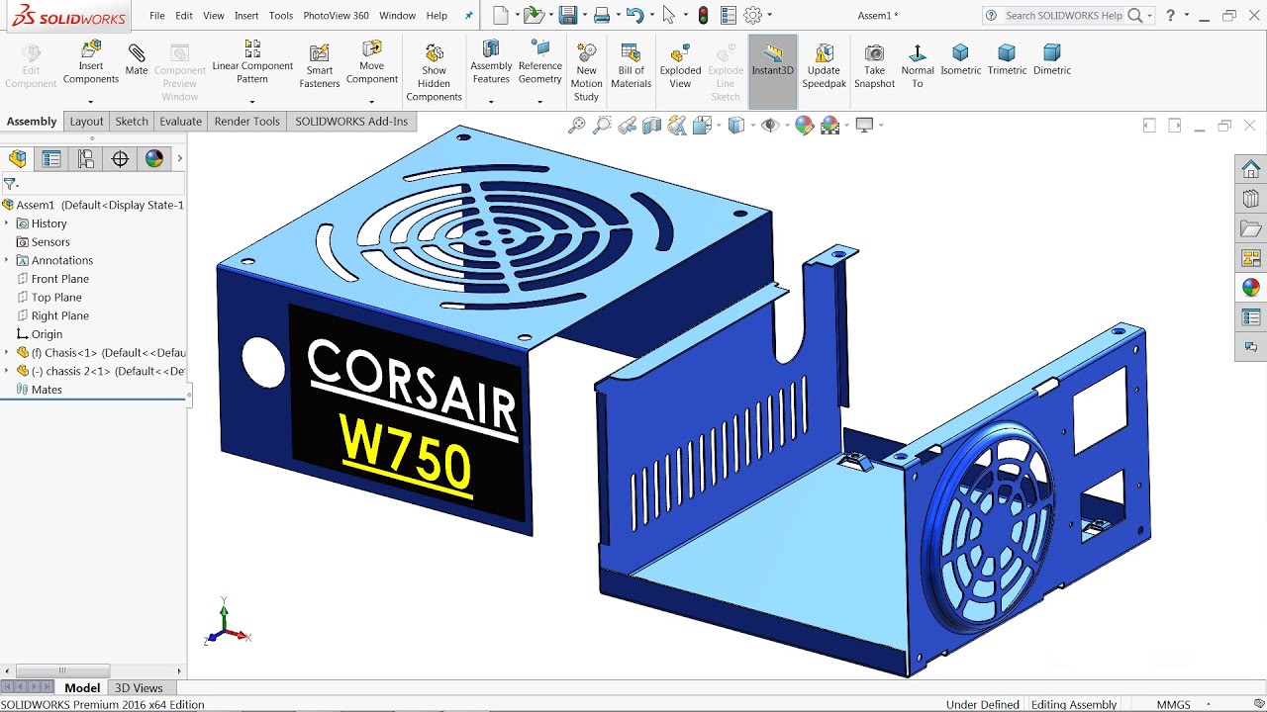This screenshot has height=712, width=1267.
Task: Open the PropertyManager tab icon
Action: click(51, 158)
